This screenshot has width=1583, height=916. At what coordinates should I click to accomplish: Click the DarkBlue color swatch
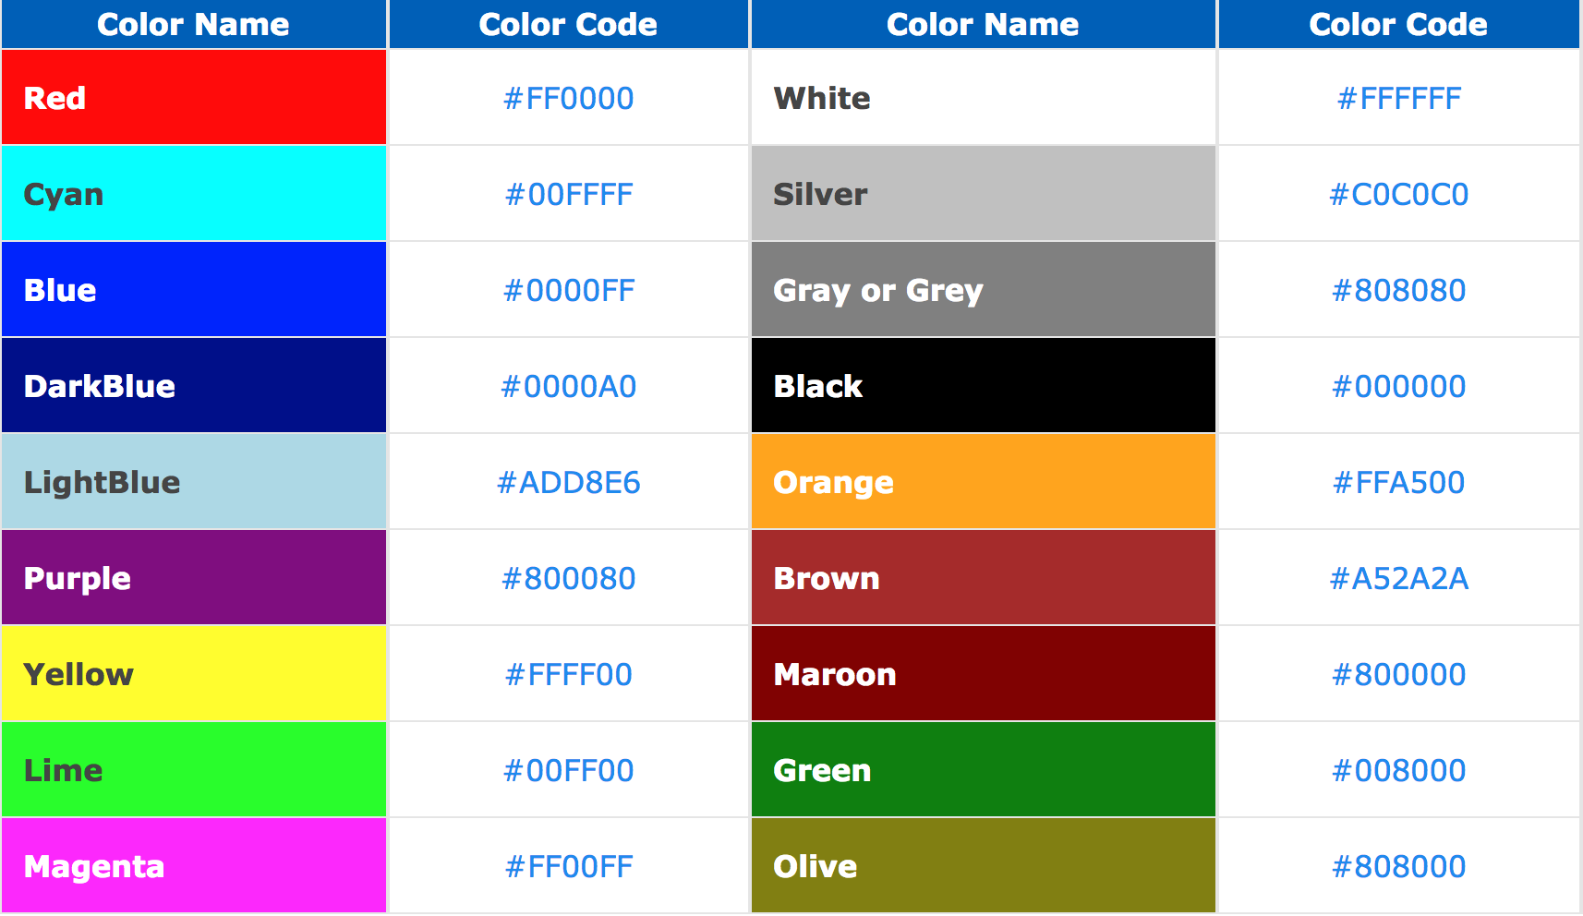pyautogui.click(x=193, y=386)
